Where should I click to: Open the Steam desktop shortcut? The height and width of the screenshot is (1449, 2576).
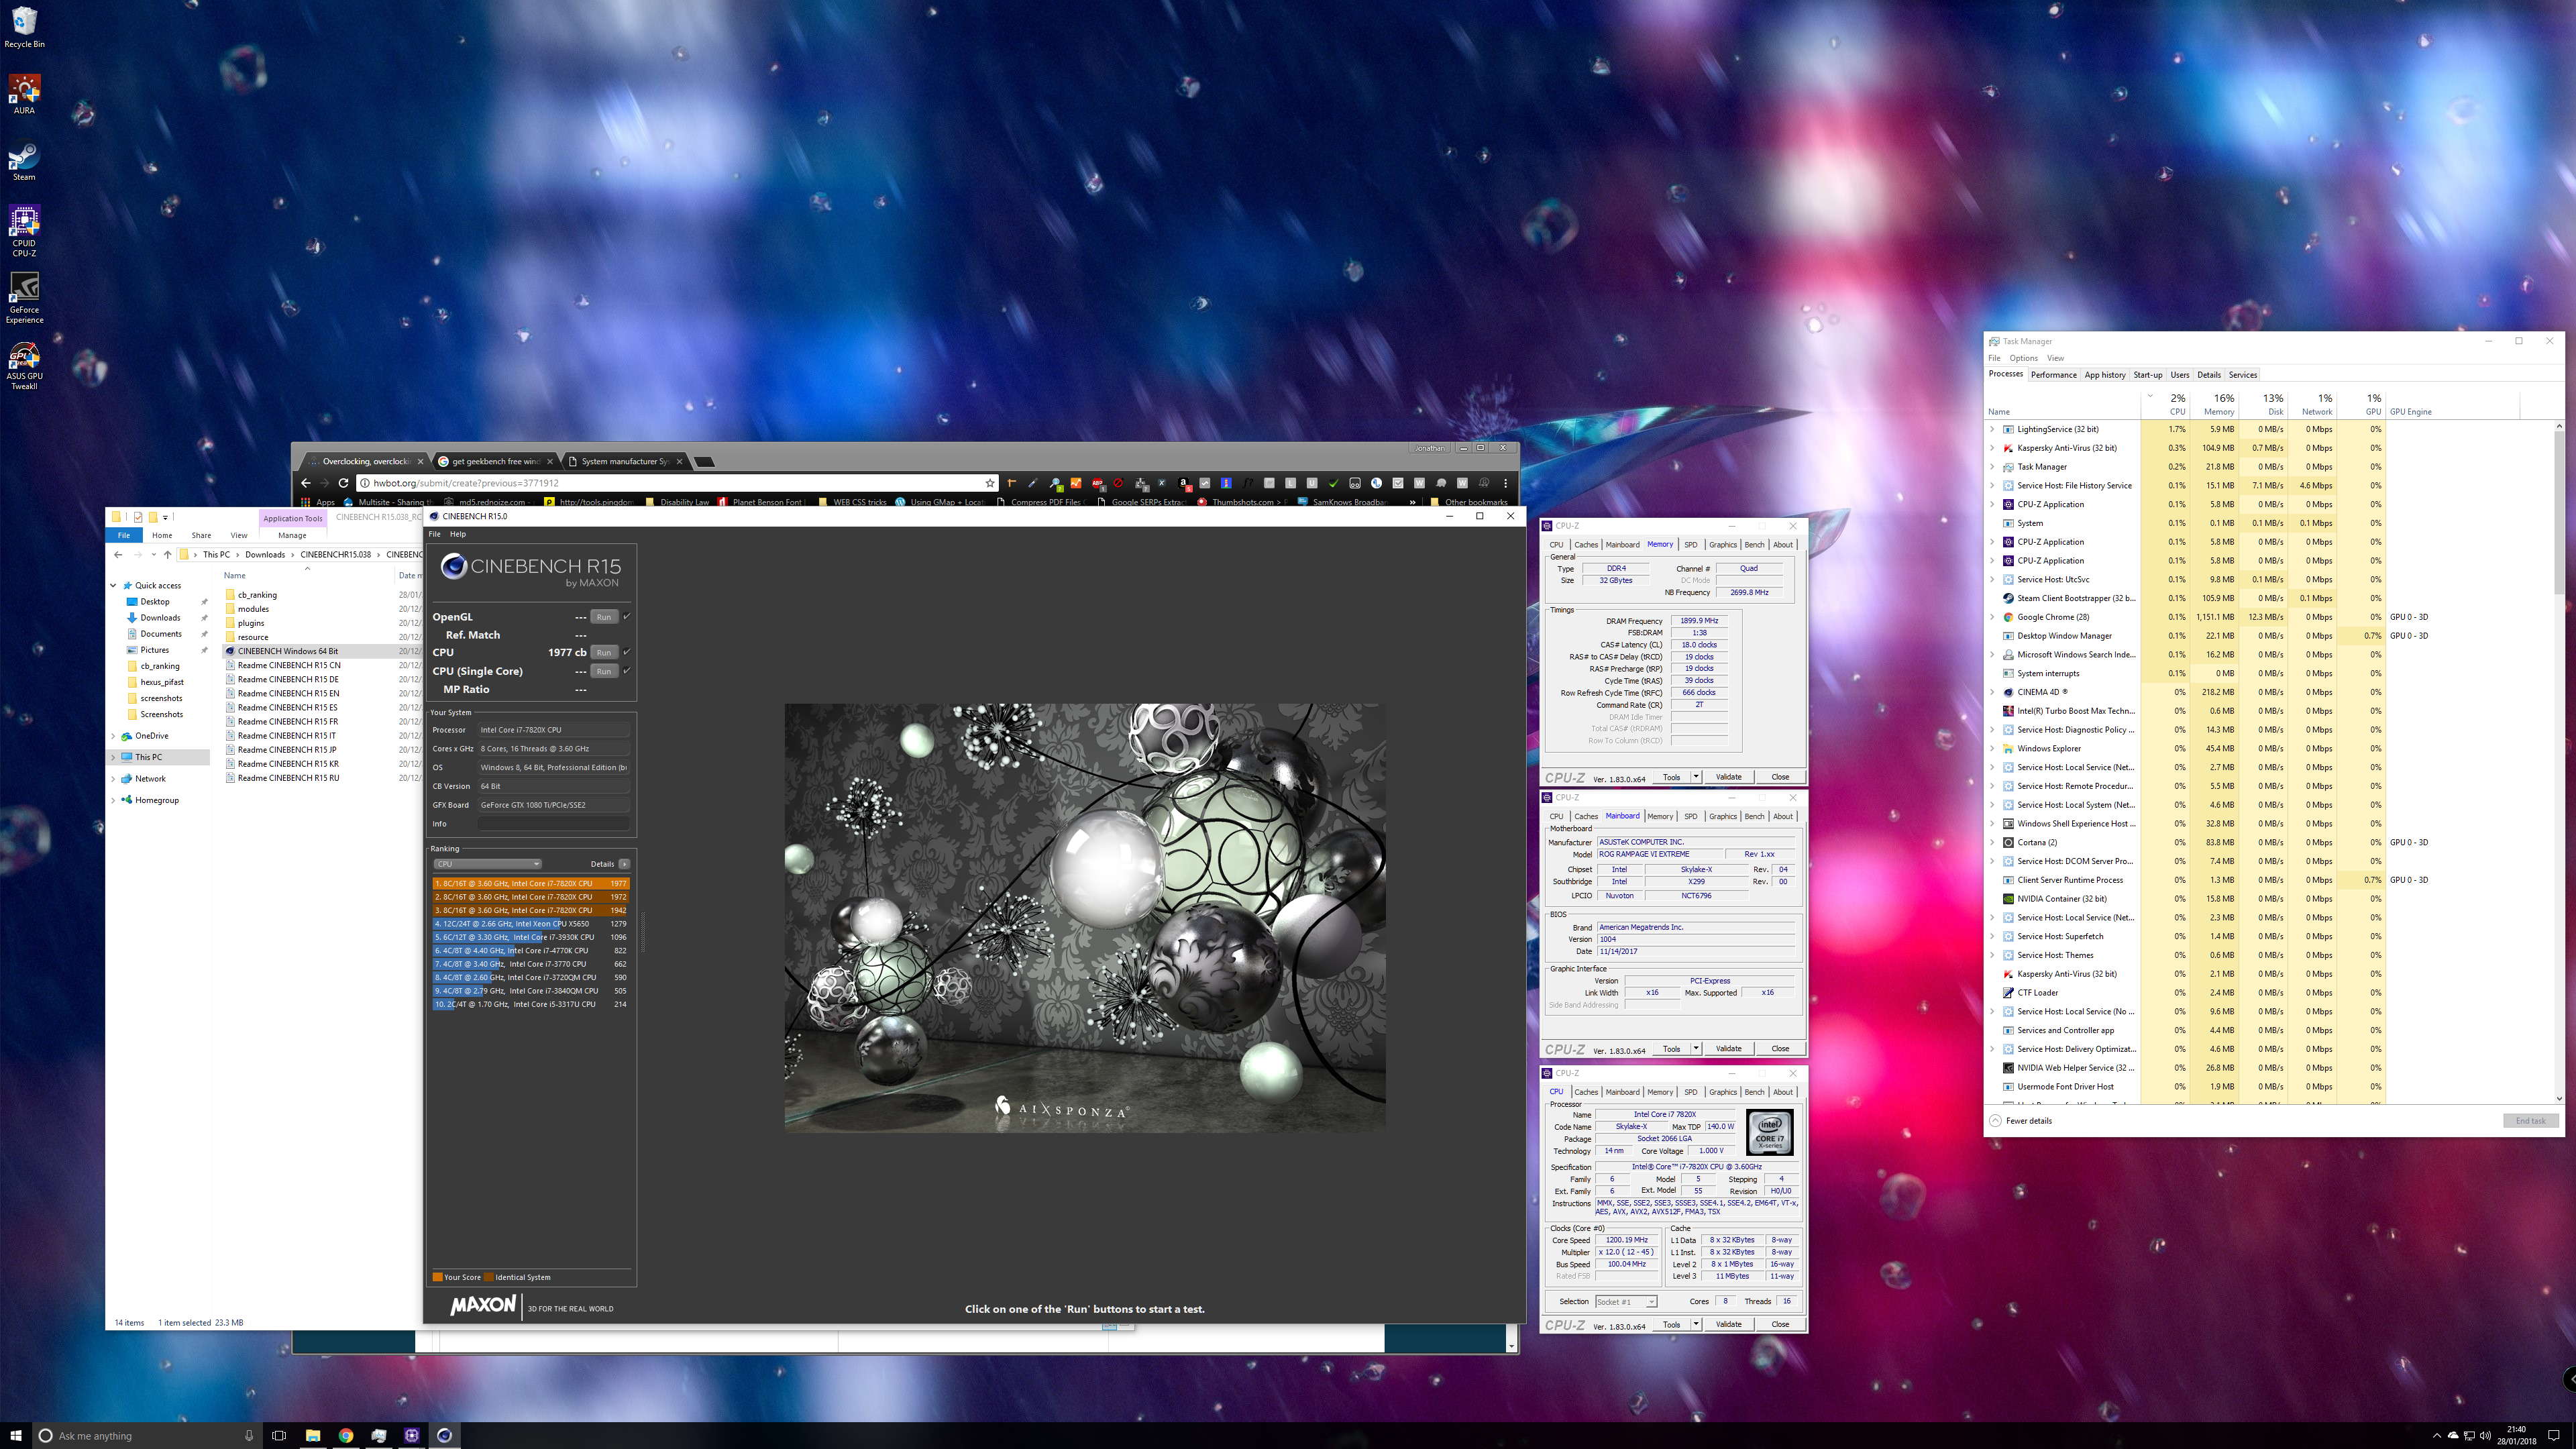[24, 161]
